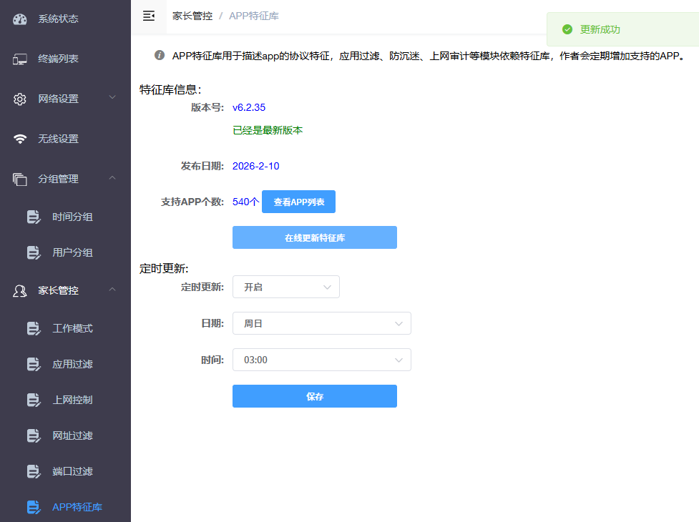Screen dimensions: 699x522
Task: Select the 时间分组 menu item
Action: coord(72,217)
